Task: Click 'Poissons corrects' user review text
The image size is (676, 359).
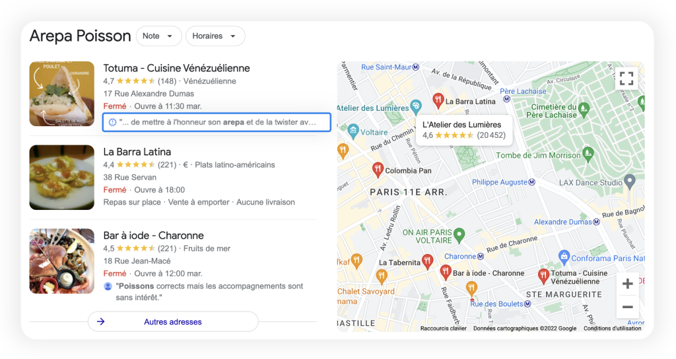Action: click(209, 292)
